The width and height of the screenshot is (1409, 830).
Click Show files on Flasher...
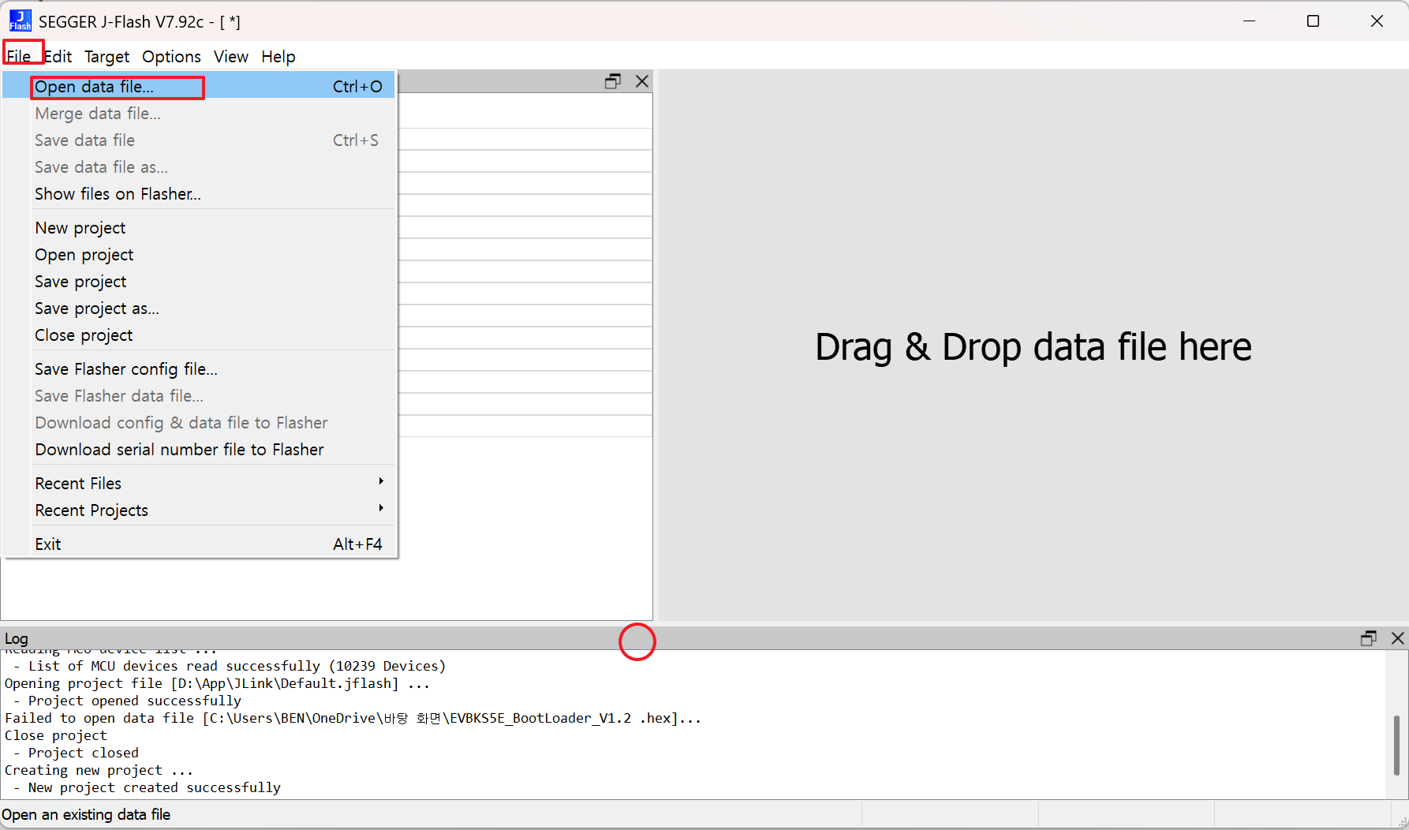tap(118, 194)
